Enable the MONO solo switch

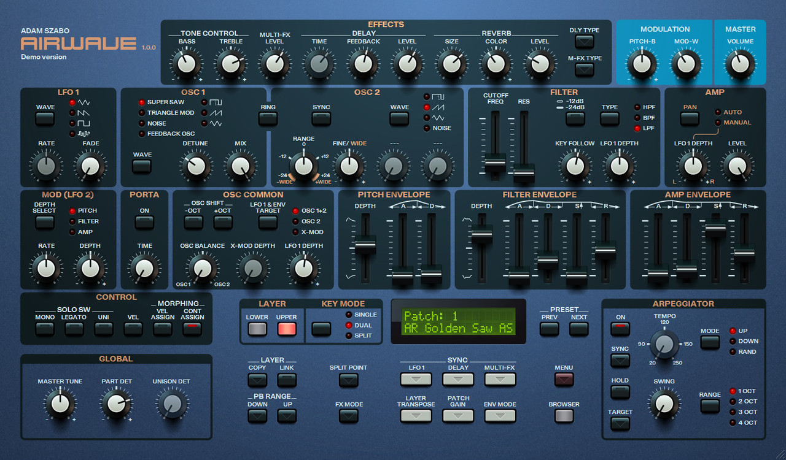(x=45, y=329)
